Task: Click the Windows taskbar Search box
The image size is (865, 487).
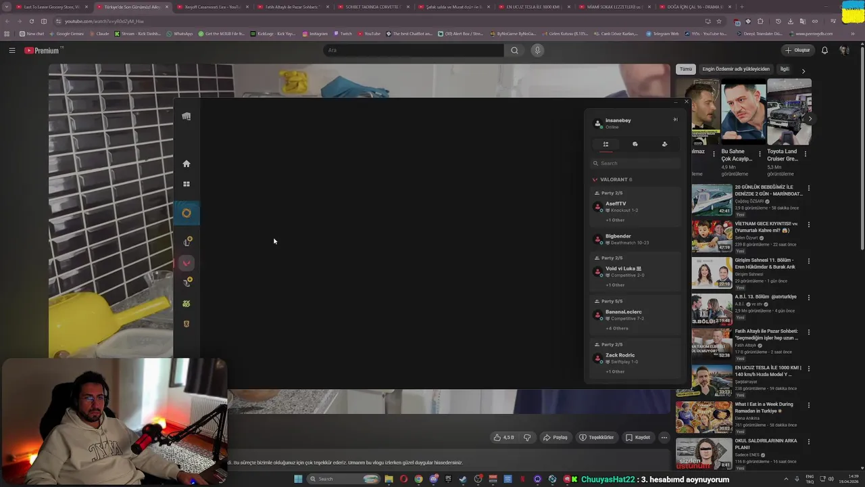Action: pyautogui.click(x=343, y=479)
